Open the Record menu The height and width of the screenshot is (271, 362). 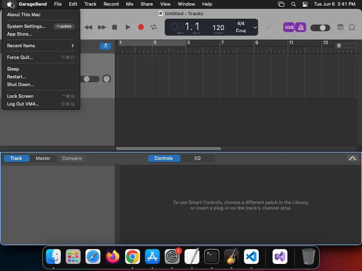[x=111, y=4]
